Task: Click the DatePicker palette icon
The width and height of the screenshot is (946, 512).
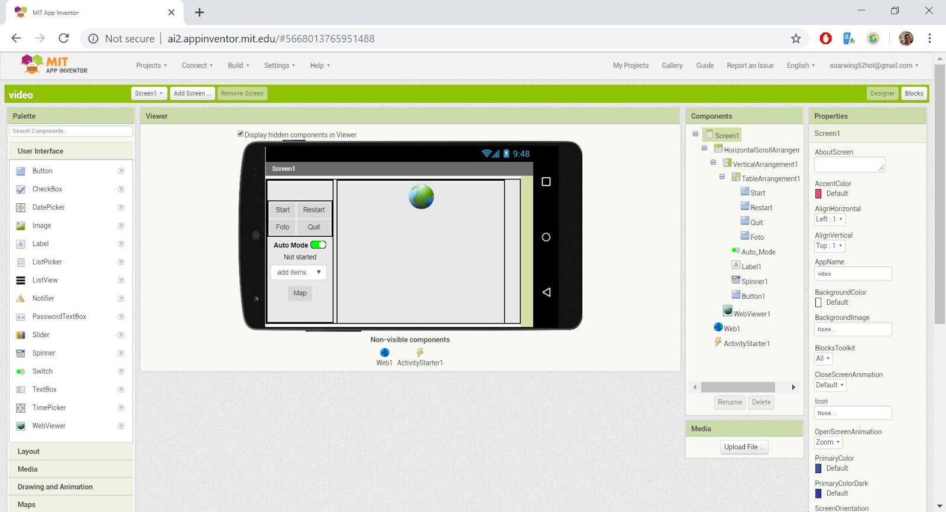Action: [x=21, y=208]
